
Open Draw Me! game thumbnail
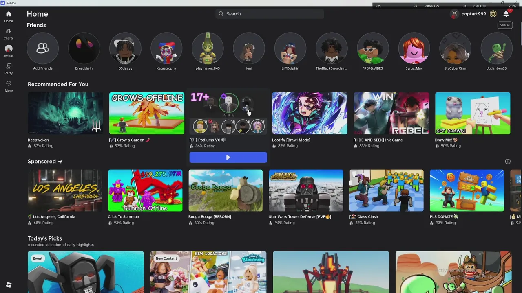coord(473,113)
